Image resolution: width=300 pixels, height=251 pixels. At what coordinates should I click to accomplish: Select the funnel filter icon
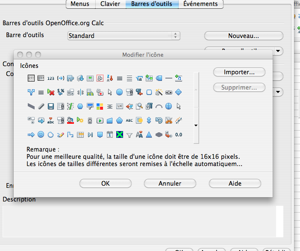[129, 135]
